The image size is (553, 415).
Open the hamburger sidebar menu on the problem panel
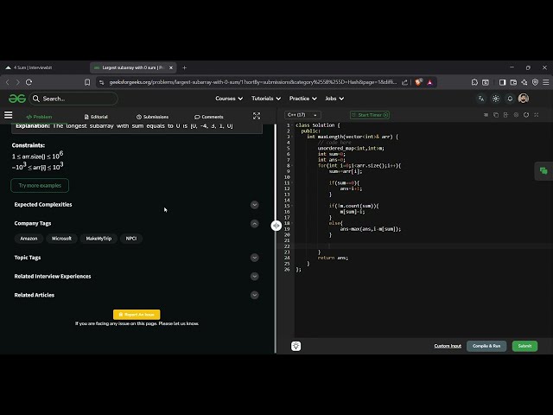pos(8,115)
